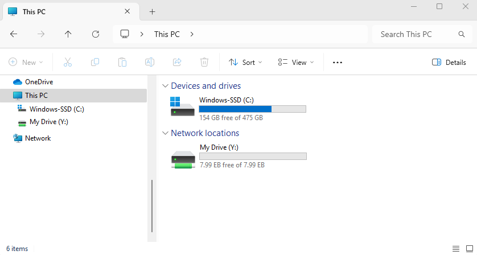Click the Windows-SSD (C:) storage usage bar
This screenshot has height=255, width=477.
click(253, 109)
